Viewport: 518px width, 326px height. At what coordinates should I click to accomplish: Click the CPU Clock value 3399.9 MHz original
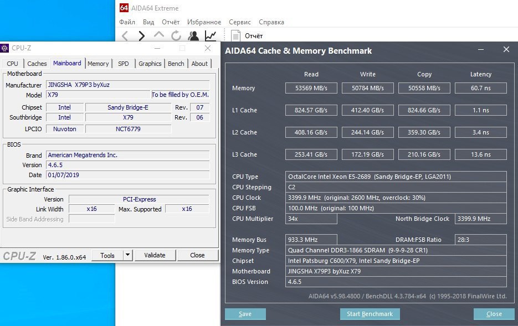click(x=396, y=198)
